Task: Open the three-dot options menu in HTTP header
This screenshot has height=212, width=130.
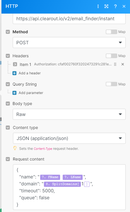Action: pos(98,6)
